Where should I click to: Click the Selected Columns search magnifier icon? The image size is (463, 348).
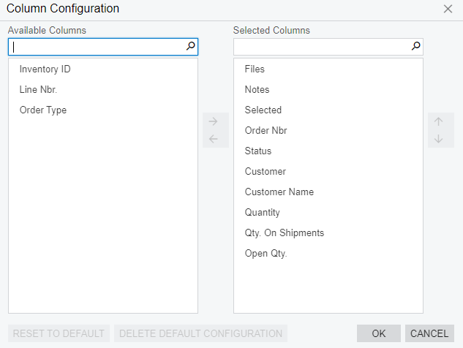coord(415,46)
